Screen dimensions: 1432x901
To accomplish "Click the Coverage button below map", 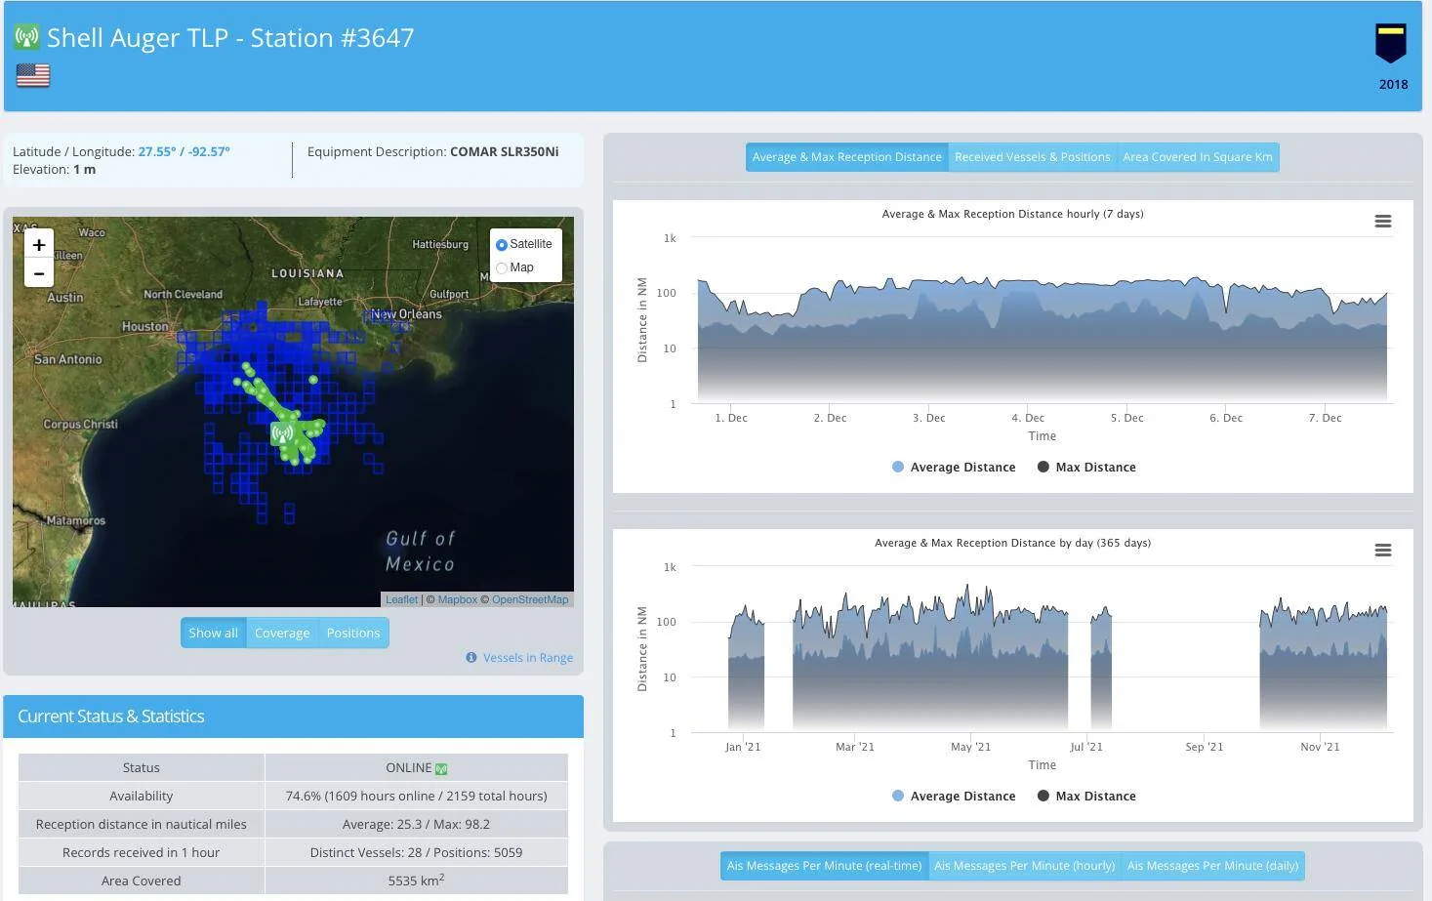I will [x=282, y=634].
